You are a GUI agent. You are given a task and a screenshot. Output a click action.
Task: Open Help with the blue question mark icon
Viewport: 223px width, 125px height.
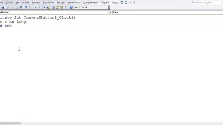point(71,7)
